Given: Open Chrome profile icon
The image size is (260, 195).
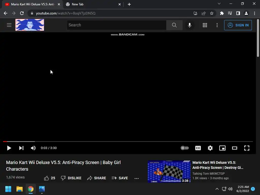Looking at the screenshot, I should tap(246, 13).
